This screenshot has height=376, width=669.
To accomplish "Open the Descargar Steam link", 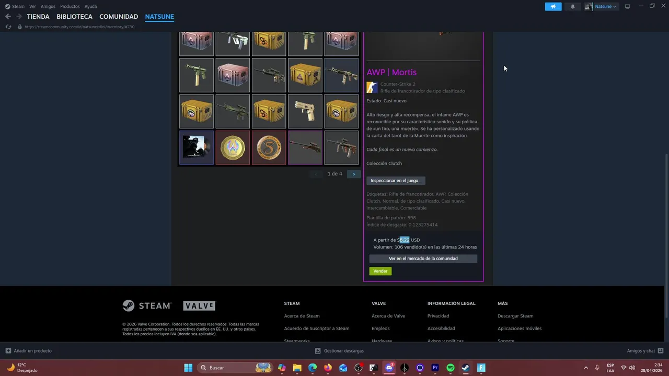I will [515, 316].
